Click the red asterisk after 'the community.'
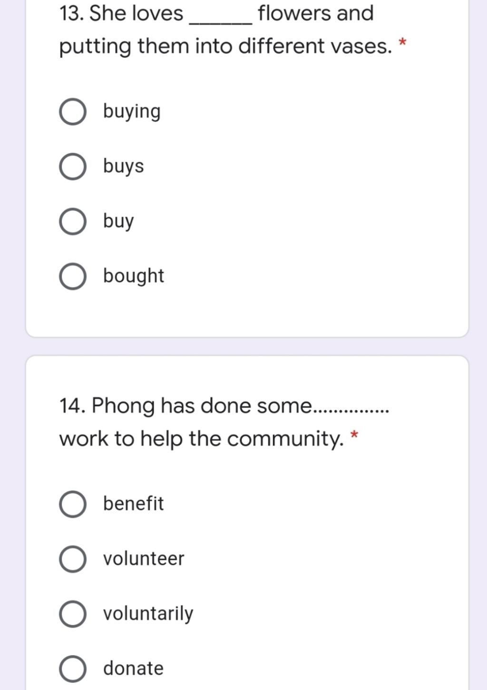 click(x=354, y=436)
